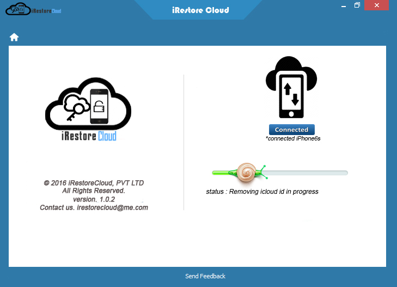Go to the Home screen icon
The height and width of the screenshot is (287, 397).
click(14, 37)
